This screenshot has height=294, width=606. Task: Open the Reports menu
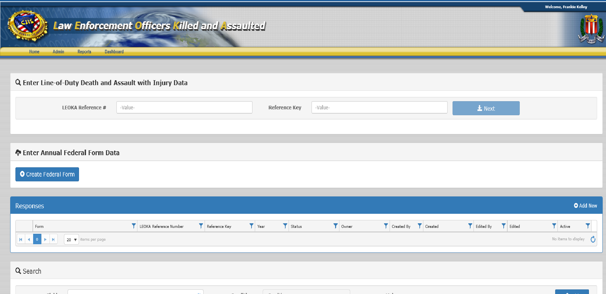(84, 52)
